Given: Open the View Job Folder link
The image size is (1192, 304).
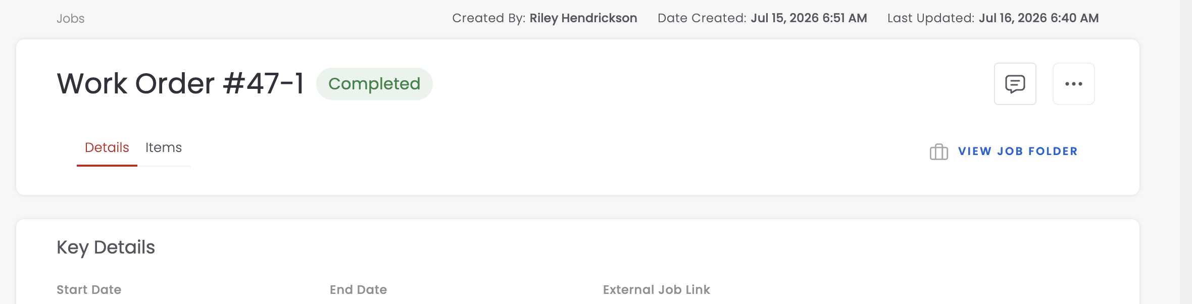Looking at the screenshot, I should [1018, 151].
